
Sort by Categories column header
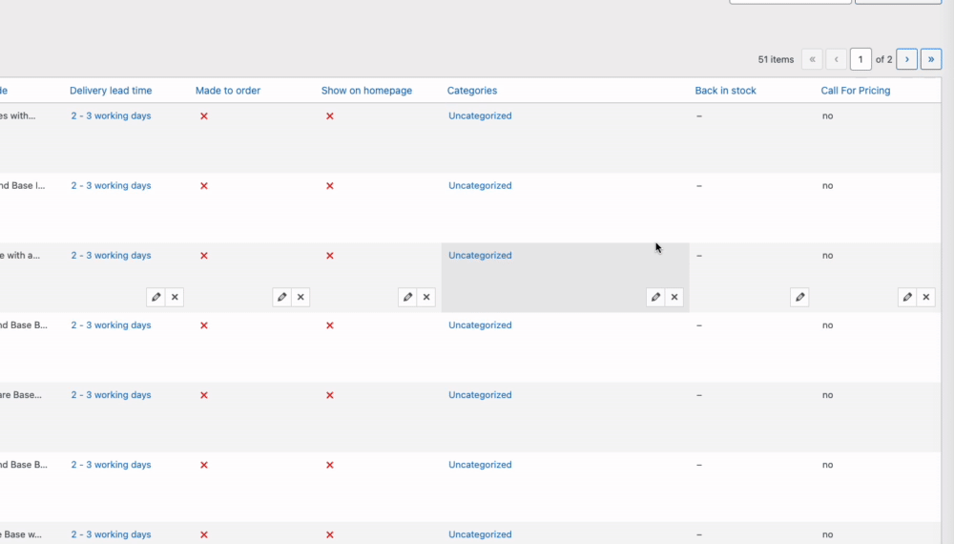pyautogui.click(x=472, y=90)
